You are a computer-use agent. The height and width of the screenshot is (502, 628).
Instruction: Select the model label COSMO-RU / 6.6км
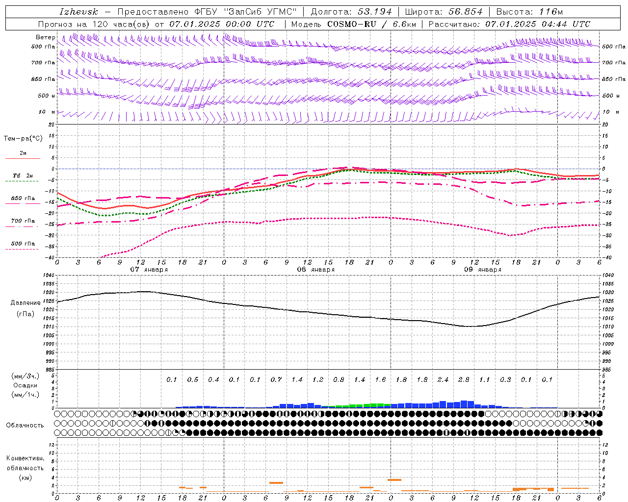coord(372,24)
